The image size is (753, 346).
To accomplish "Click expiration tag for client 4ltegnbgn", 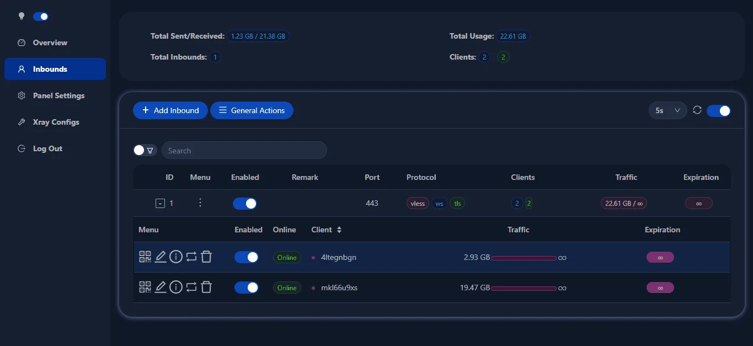I will (660, 257).
